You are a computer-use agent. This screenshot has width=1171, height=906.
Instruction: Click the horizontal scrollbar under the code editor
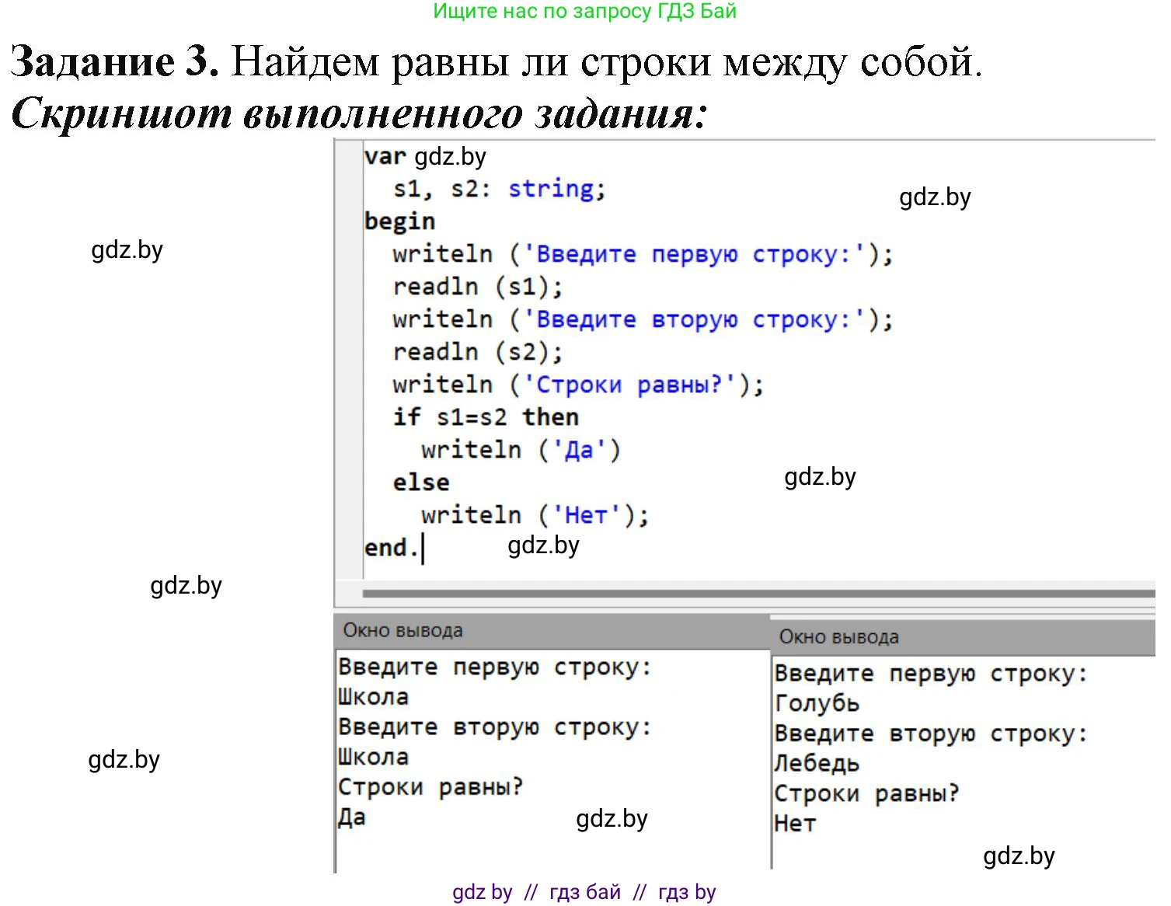coord(758,594)
